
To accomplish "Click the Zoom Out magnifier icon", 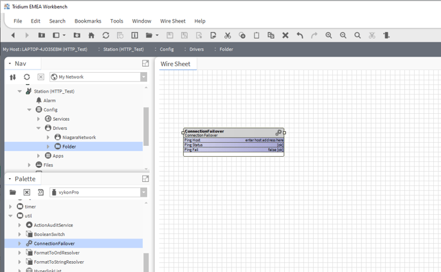I will (x=343, y=35).
